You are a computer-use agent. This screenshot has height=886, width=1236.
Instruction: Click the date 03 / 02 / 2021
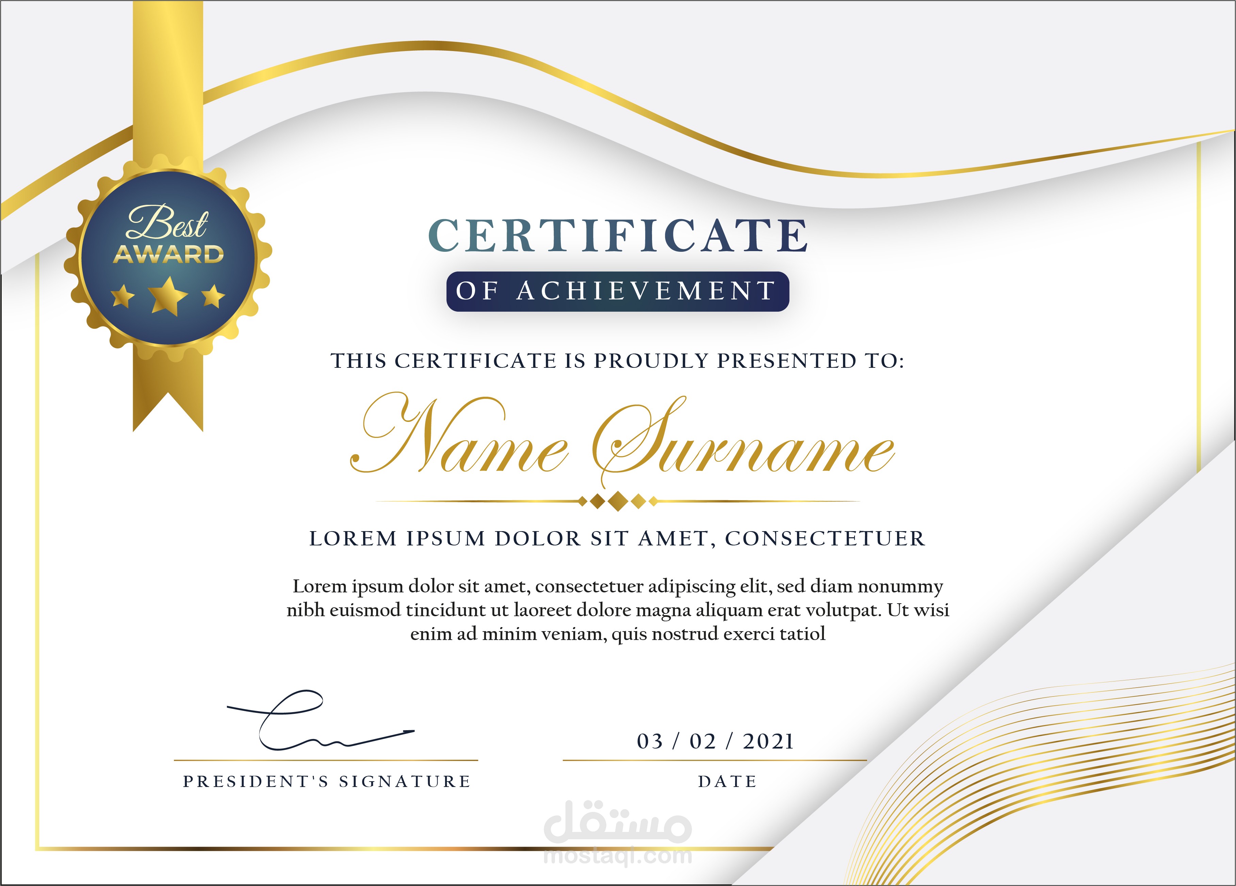click(x=715, y=742)
